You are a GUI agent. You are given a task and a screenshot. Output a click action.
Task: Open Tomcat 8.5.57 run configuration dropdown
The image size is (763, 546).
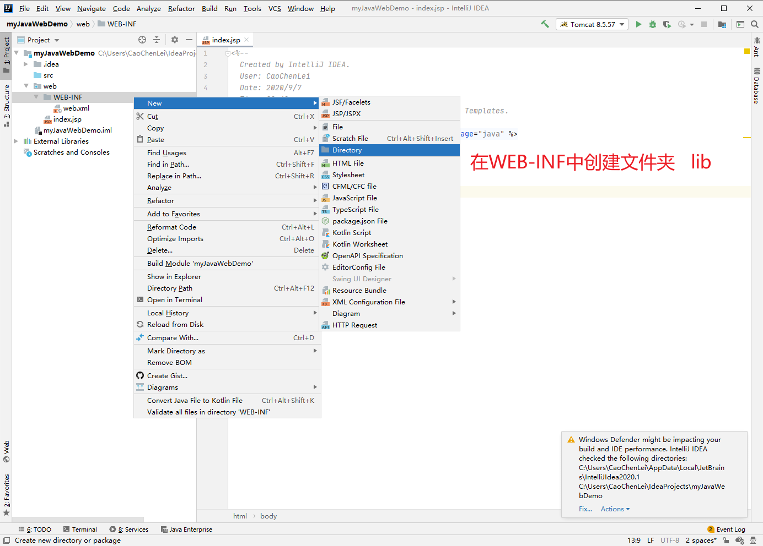592,24
